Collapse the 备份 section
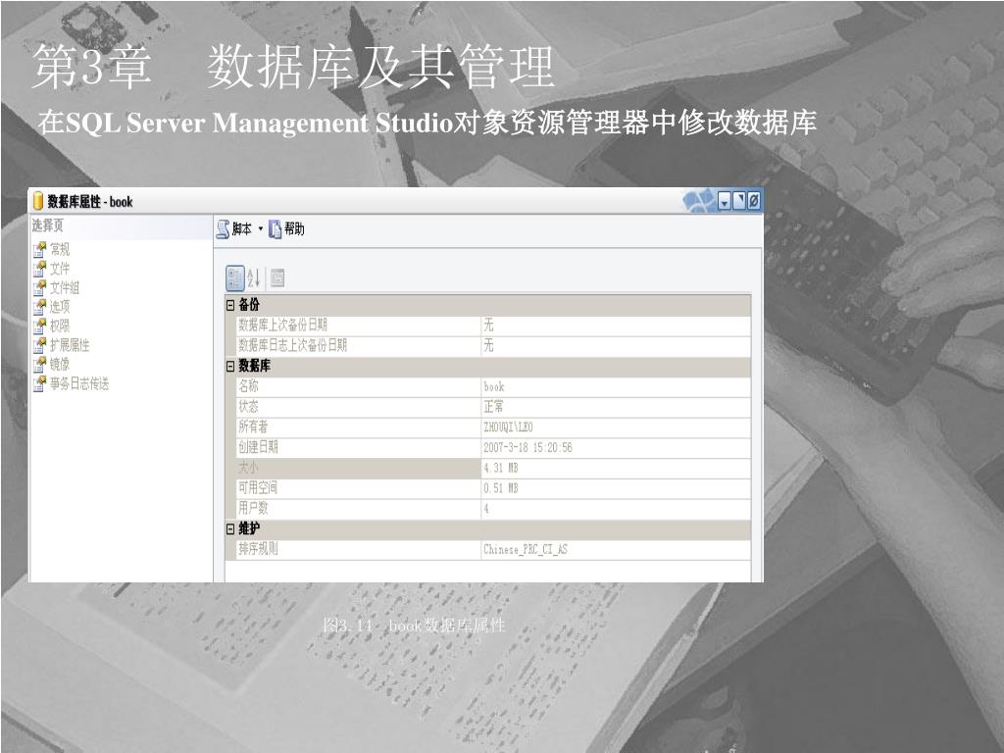The height and width of the screenshot is (753, 1004). click(230, 306)
